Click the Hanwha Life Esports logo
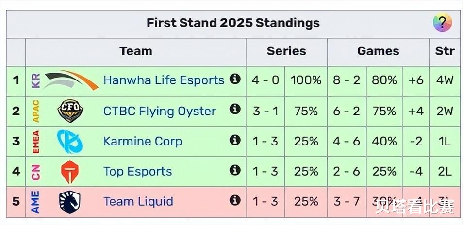Viewport: 463px width, 225px height. coord(72,80)
